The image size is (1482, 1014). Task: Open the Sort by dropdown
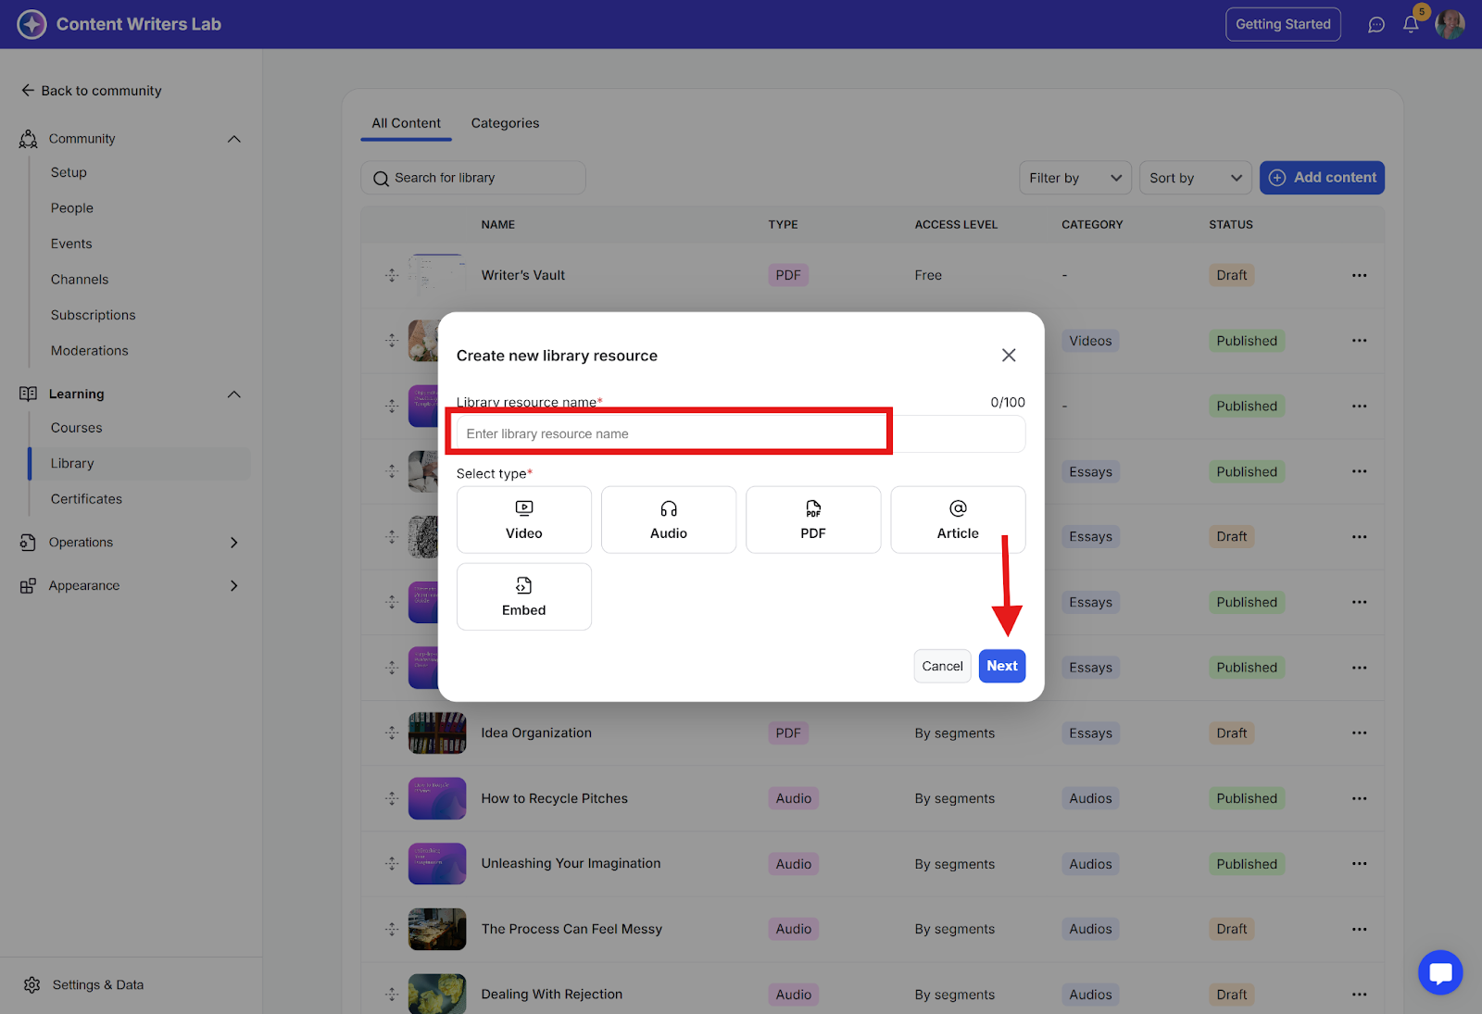point(1195,178)
